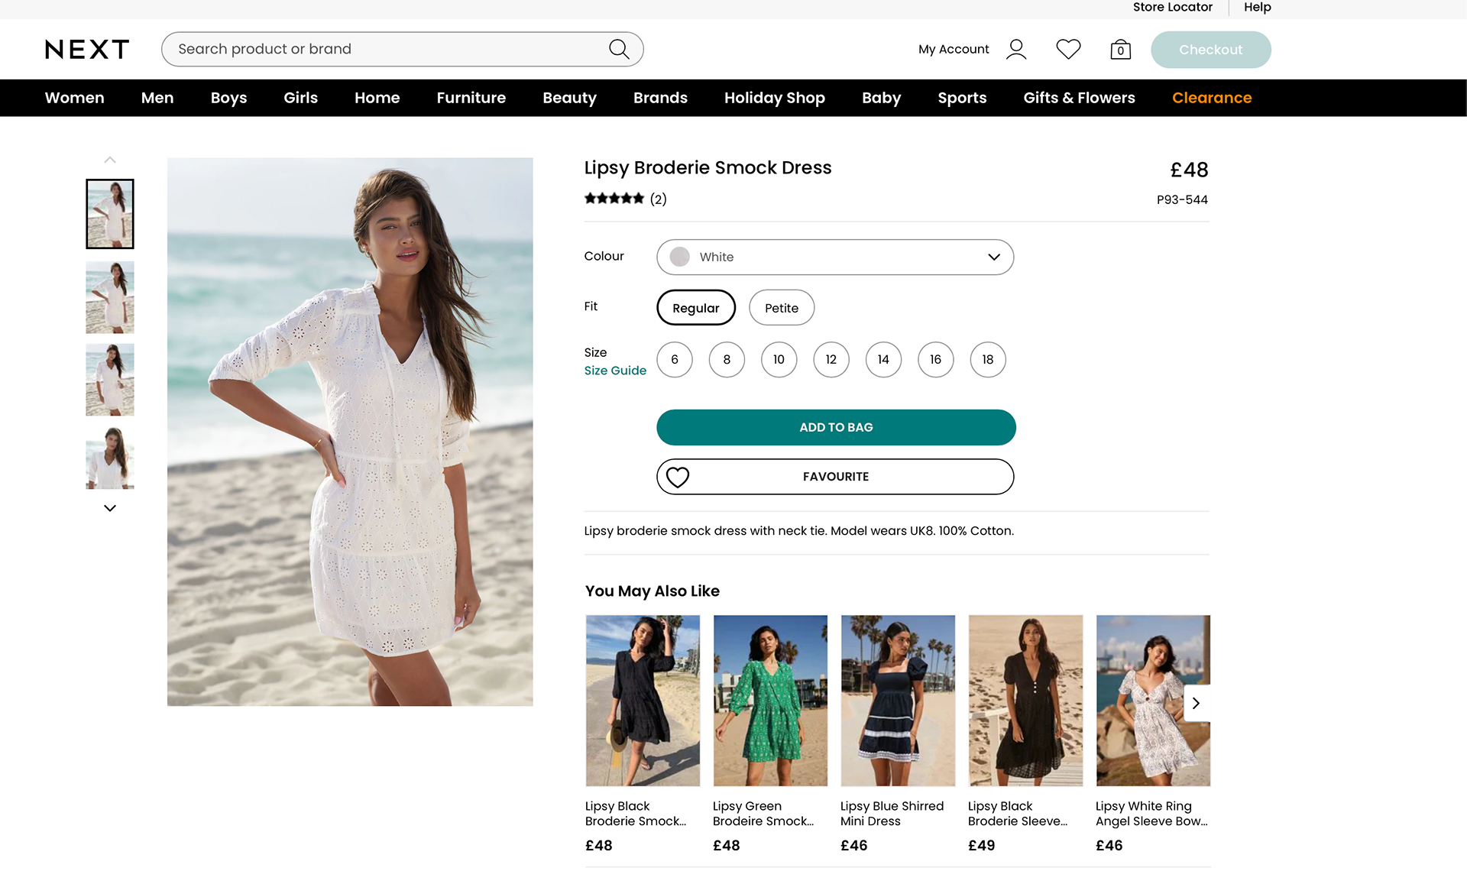Open Lipsy White Ring Angel Sleeve image

(x=1153, y=701)
